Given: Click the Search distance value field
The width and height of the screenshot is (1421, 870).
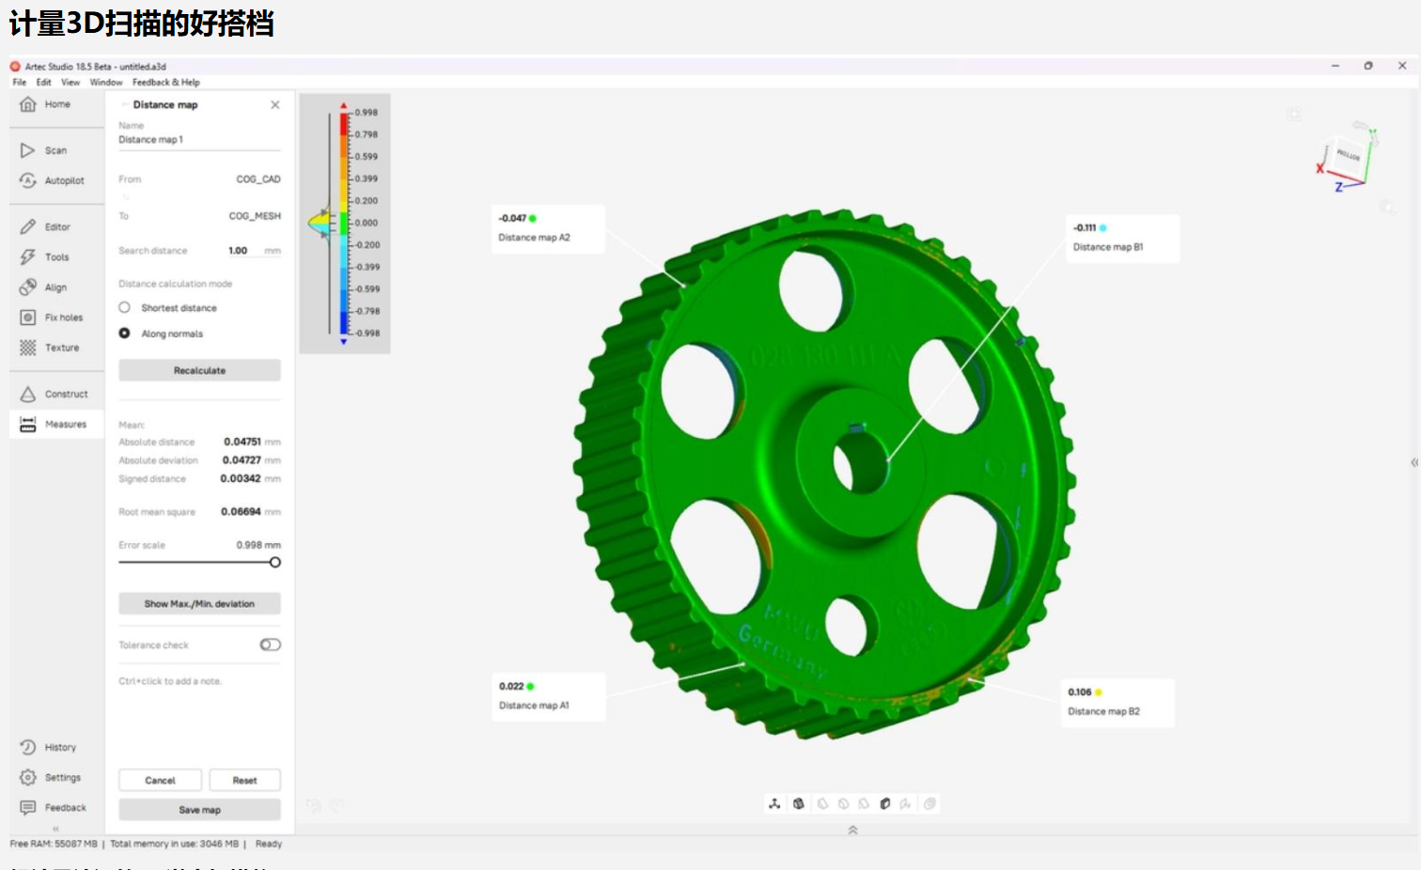Looking at the screenshot, I should coord(239,251).
